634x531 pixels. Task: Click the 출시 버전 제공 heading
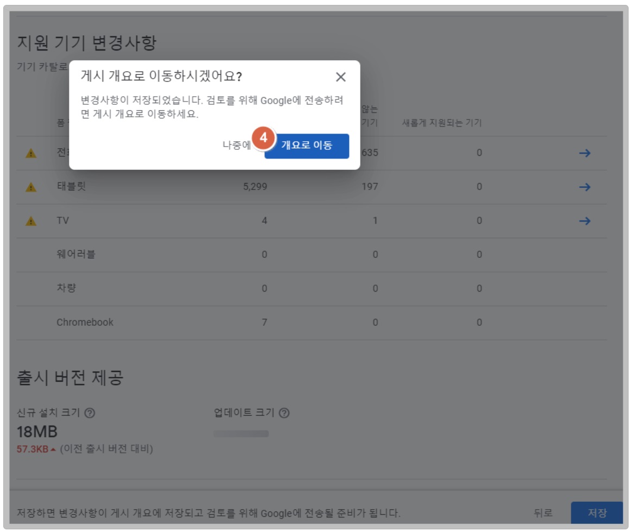pyautogui.click(x=70, y=377)
